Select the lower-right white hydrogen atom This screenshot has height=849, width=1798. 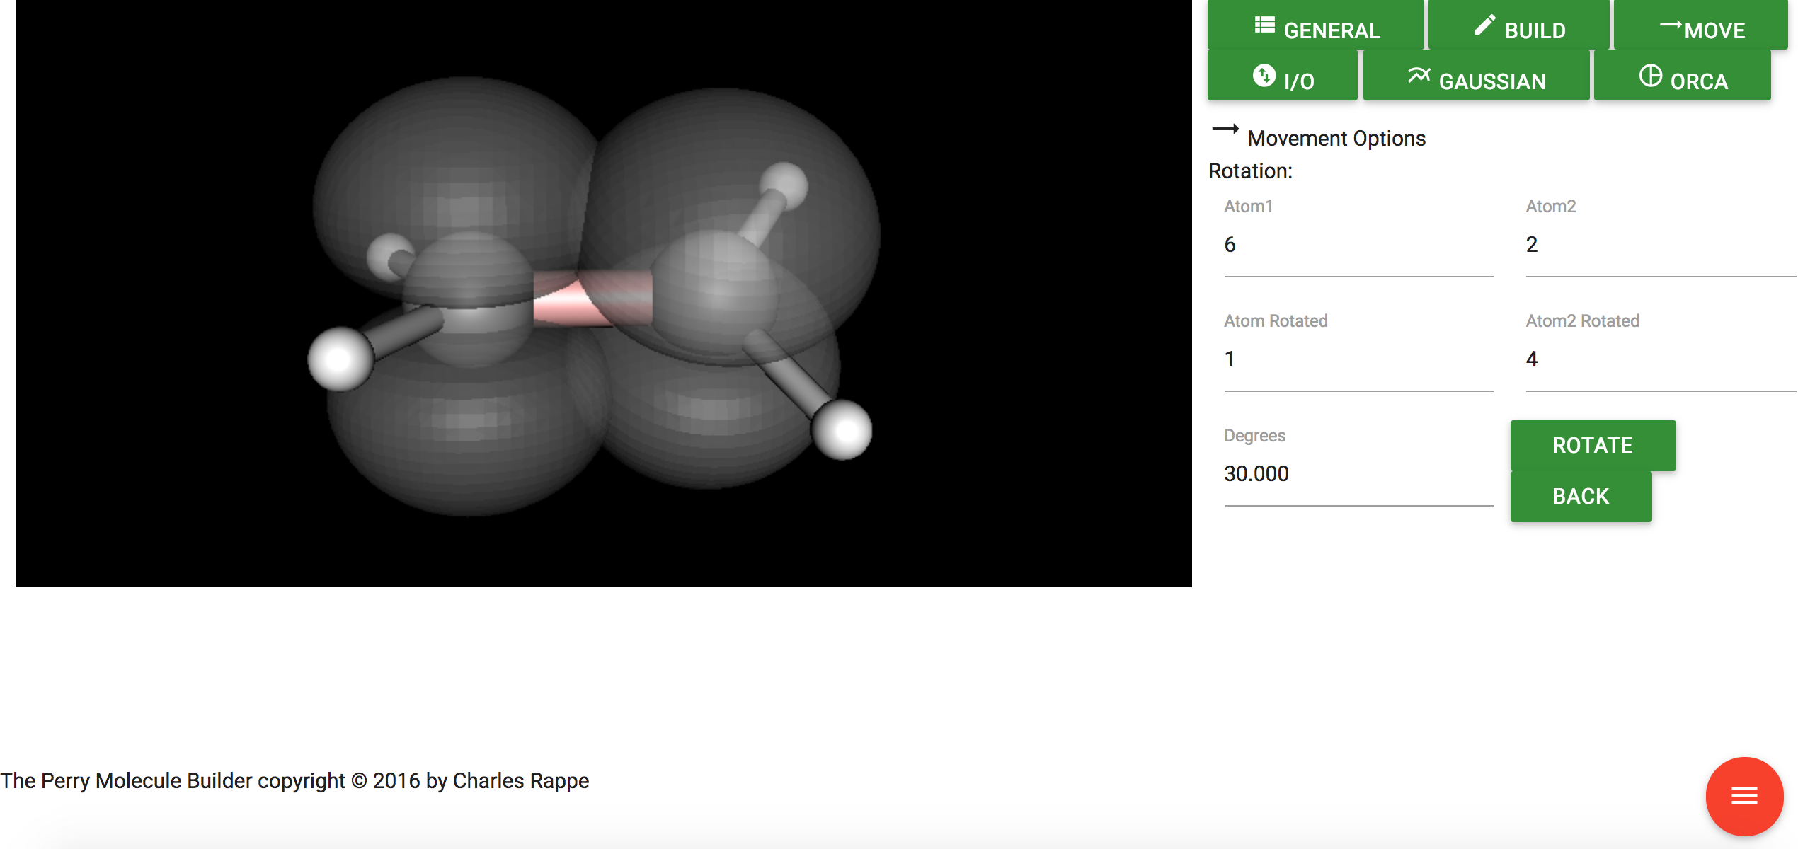pos(842,430)
